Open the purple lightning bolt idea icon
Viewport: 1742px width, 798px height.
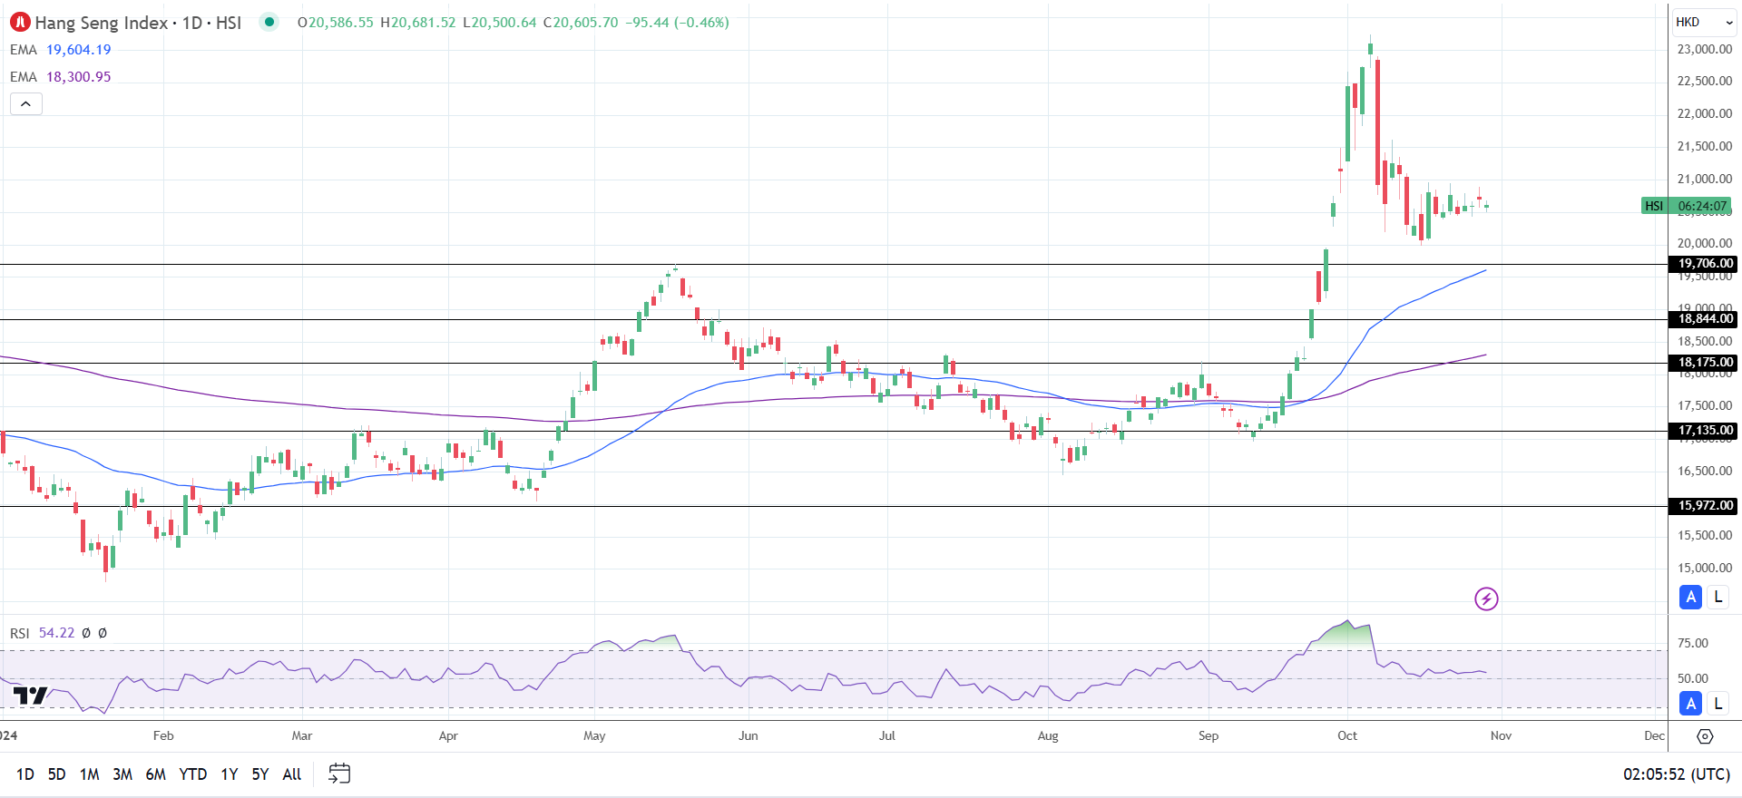[x=1486, y=598]
